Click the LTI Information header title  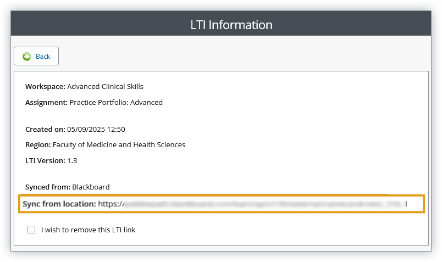pyautogui.click(x=231, y=25)
